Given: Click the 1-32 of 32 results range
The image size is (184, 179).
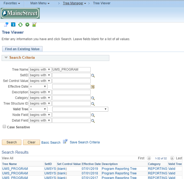Looking at the screenshot, I should 161,159.
